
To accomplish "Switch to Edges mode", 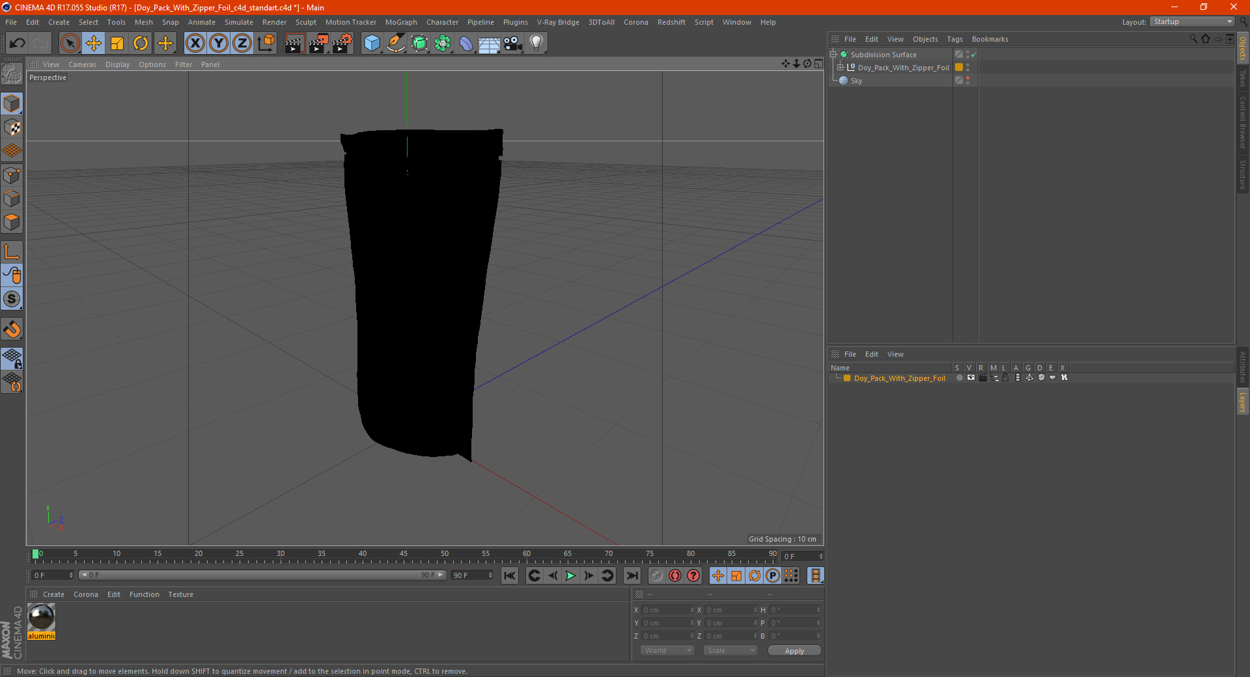I will point(12,199).
